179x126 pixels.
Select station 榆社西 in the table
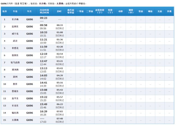coord(15,113)
